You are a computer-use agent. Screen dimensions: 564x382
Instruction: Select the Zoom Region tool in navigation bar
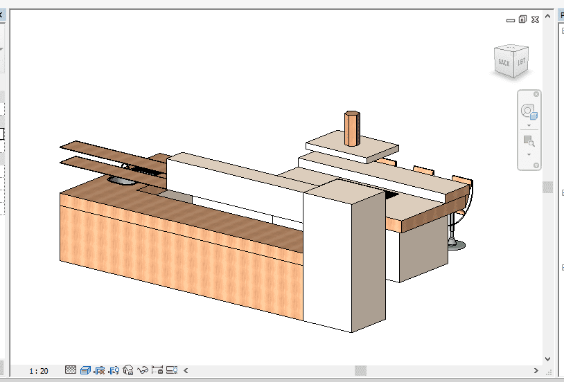tap(529, 140)
